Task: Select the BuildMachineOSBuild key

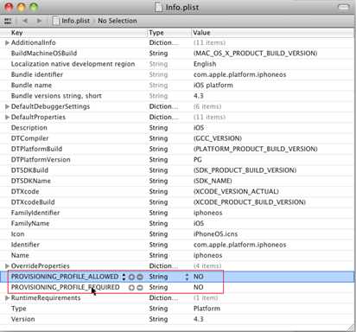Action: pos(44,54)
